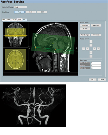Click the rightmost double-arrow Position Control button

[x=98, y=49]
